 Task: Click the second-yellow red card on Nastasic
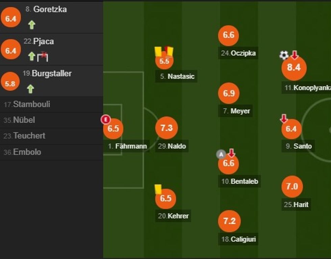click(169, 51)
